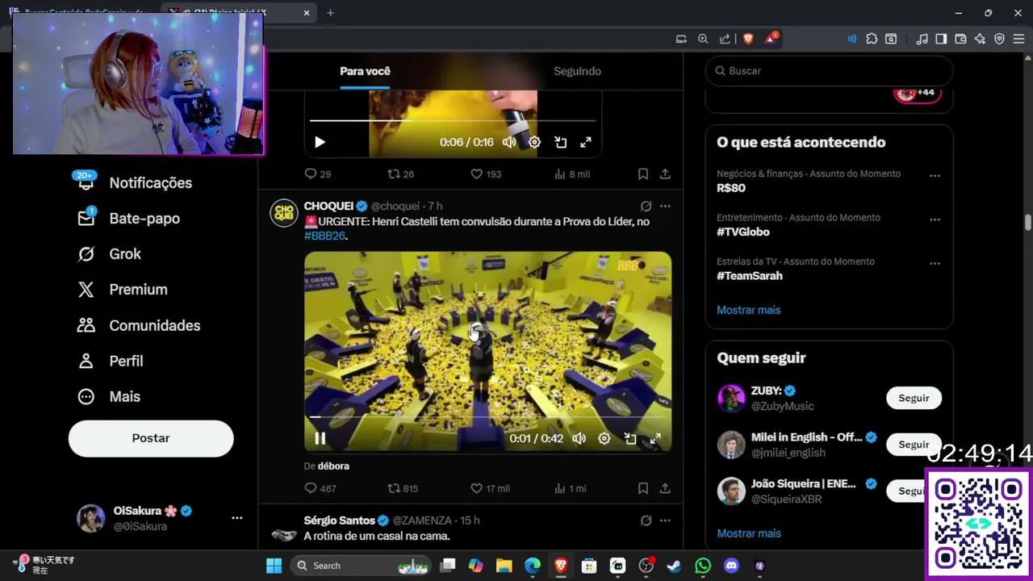Viewport: 1033px width, 581px height.
Task: Share the top post with 193 likes
Action: [x=665, y=173]
